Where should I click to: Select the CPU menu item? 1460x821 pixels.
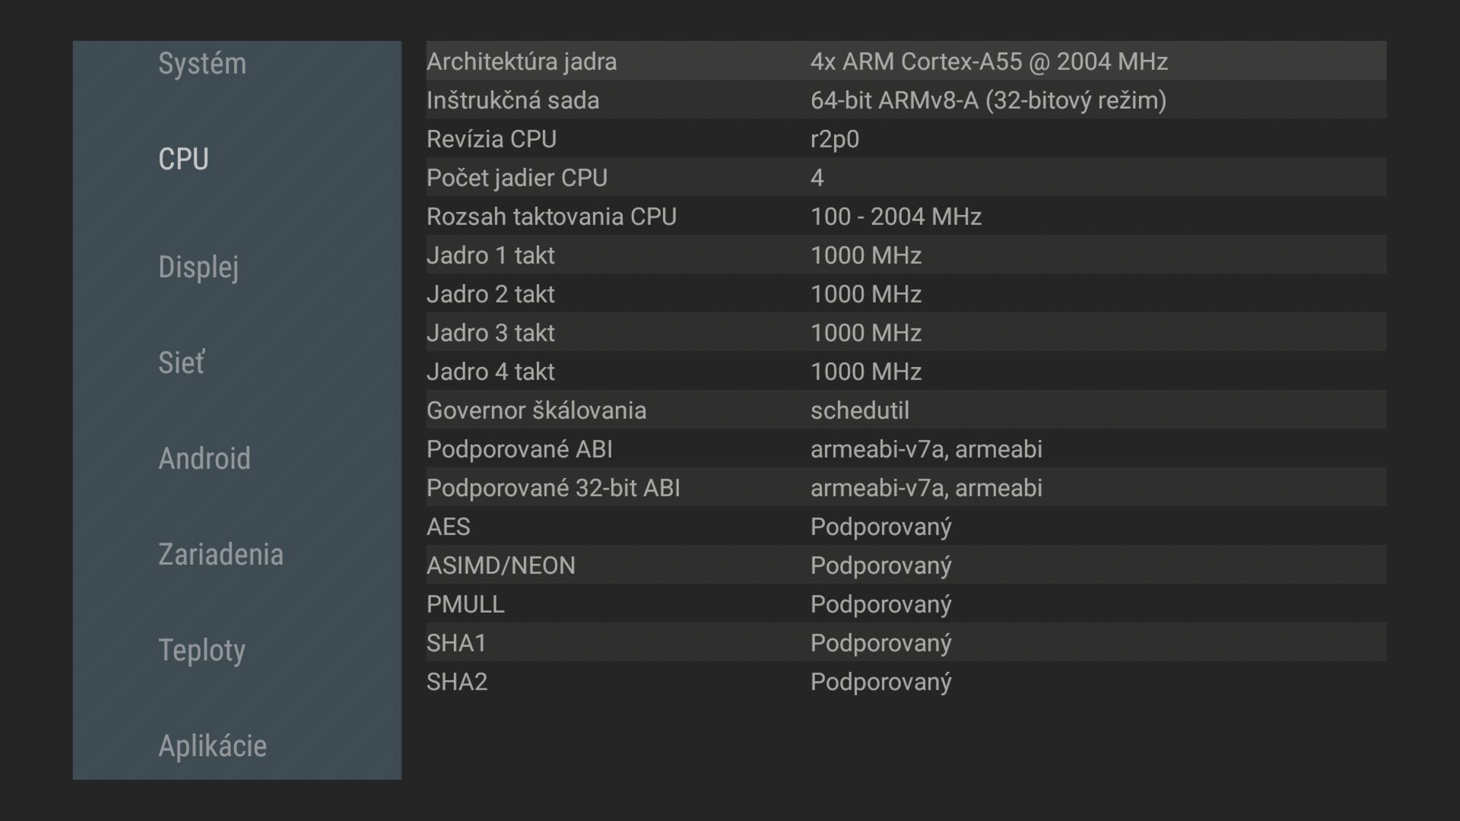click(x=183, y=159)
